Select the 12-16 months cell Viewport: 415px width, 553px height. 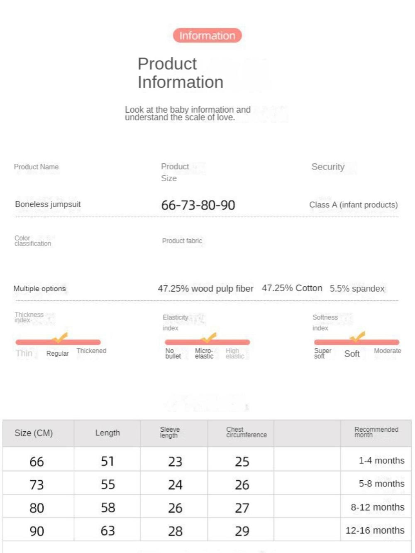[x=375, y=530]
